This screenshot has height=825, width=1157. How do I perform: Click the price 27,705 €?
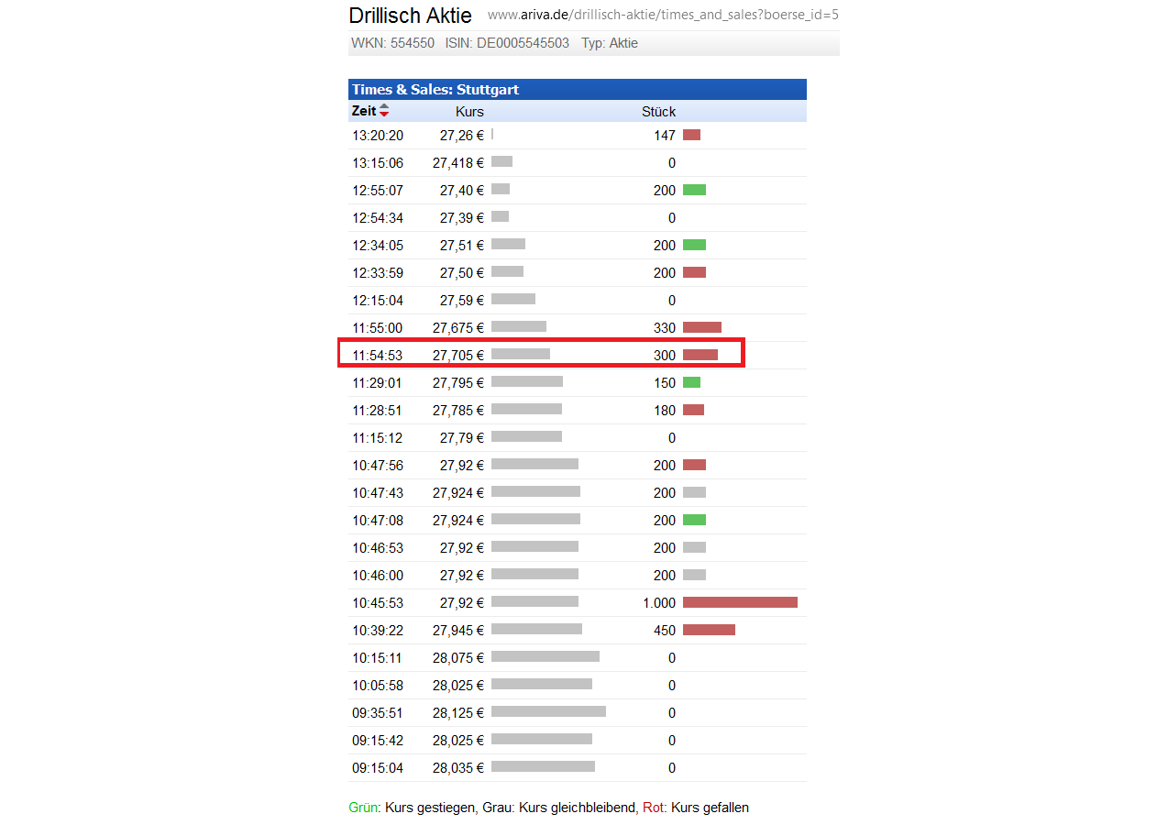(458, 356)
